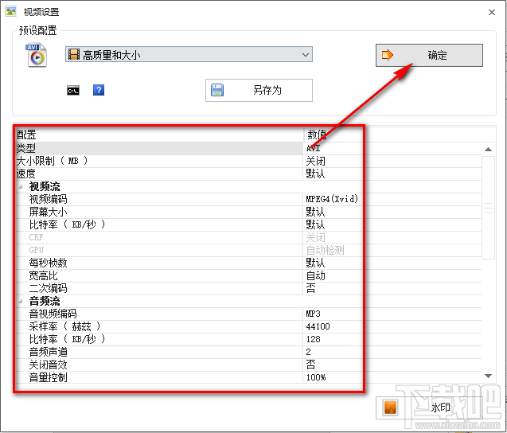This screenshot has height=433, width=507.
Task: Collapse the 视频流 section
Action: 21,186
